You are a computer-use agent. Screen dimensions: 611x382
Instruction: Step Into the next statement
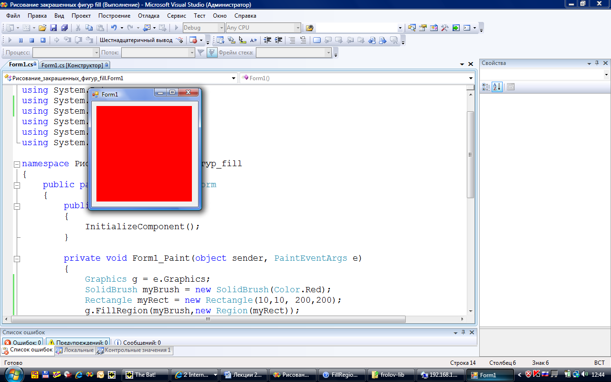pos(68,40)
